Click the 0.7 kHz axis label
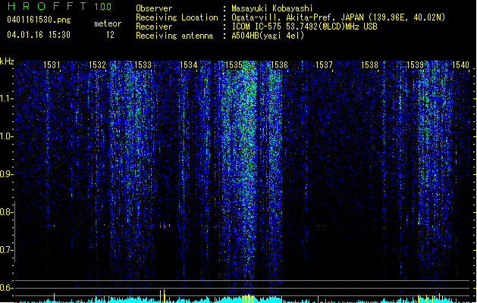477x303 pixels. pos(6,250)
